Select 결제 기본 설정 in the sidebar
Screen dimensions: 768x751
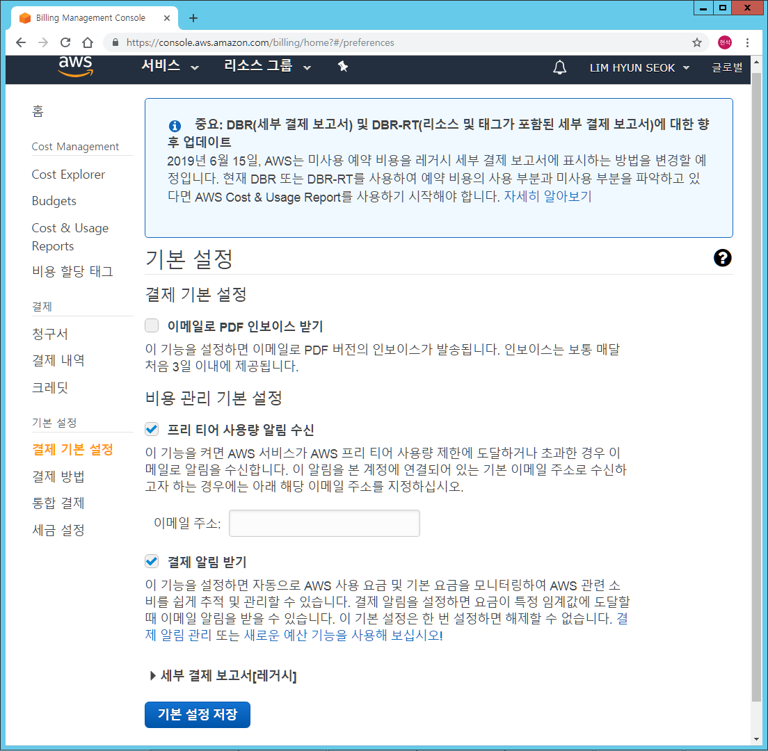coord(72,449)
